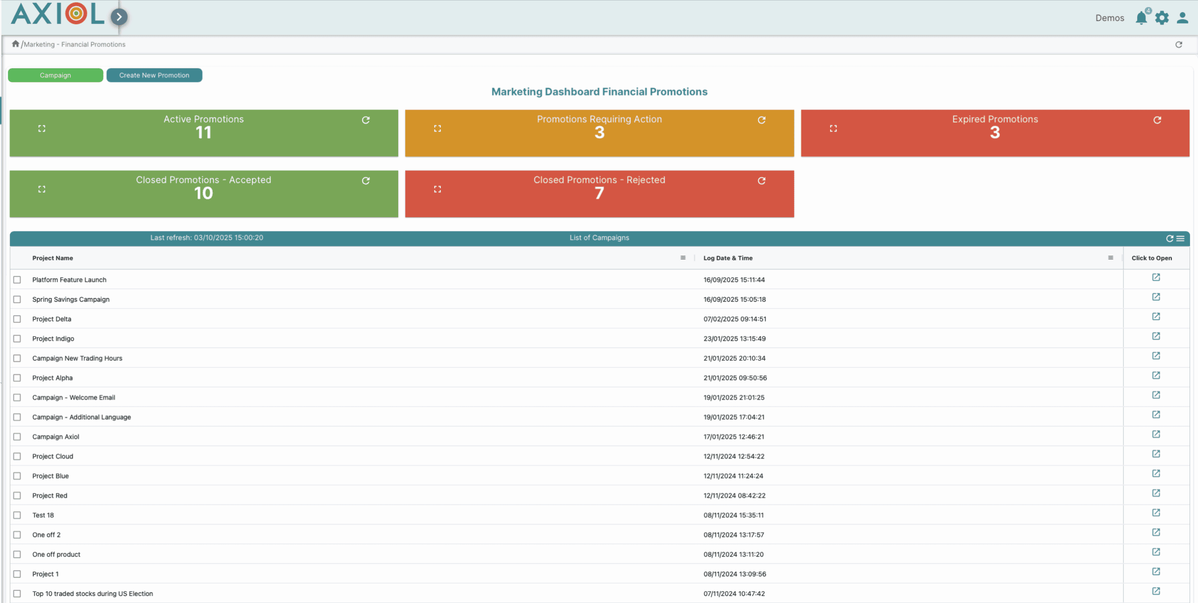Sort by Project Name column header
The height and width of the screenshot is (603, 1198).
click(x=53, y=258)
